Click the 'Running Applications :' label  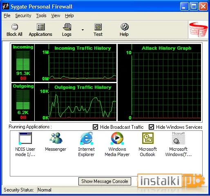coord(30,127)
